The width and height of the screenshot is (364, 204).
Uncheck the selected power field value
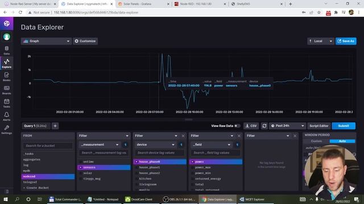tap(192, 161)
